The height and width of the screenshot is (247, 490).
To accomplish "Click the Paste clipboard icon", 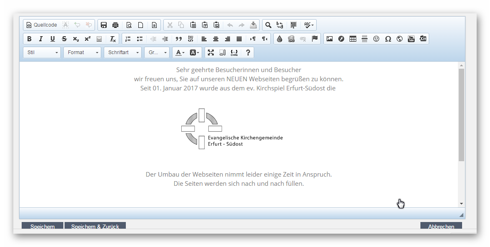I will point(193,25).
